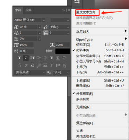129x140 pixels.
Task: Toggle Strikethrough style button
Action: click(64, 58)
